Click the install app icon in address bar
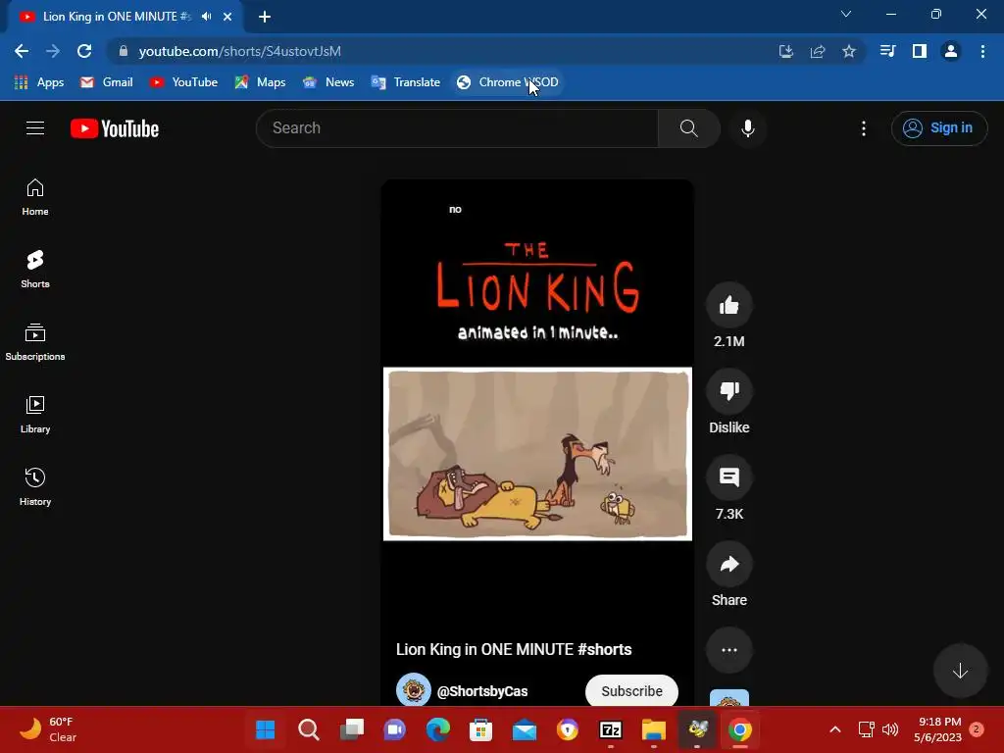This screenshot has height=753, width=1004. 786,51
